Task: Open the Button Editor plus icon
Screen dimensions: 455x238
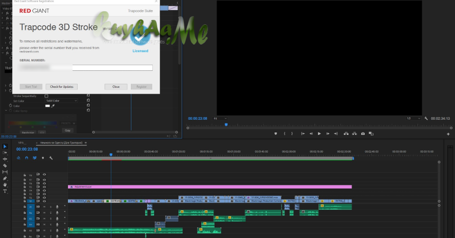Action: [x=448, y=134]
